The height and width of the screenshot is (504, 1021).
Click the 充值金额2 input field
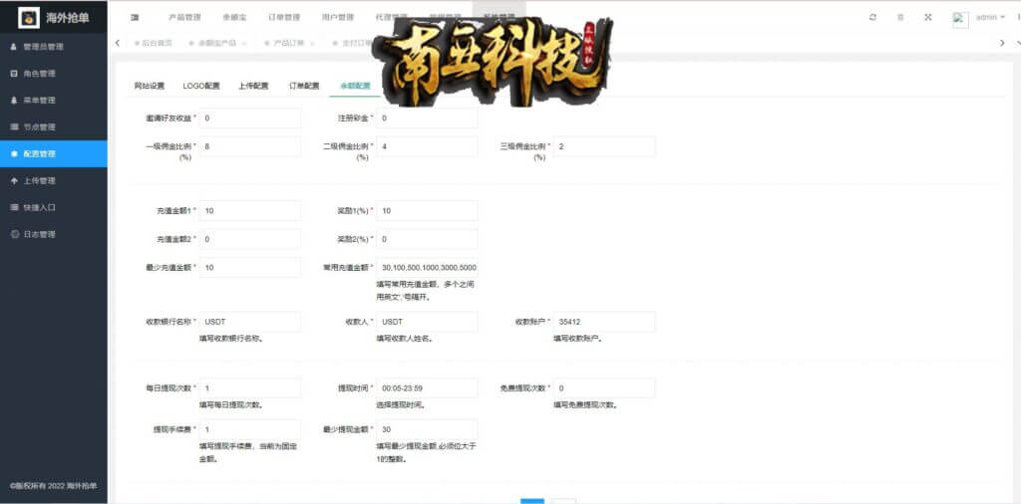[250, 239]
